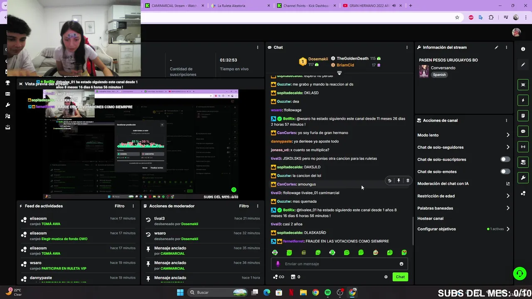Screen dimensions: 532x299
Task: Click the green support headset button
Action: [x=520, y=273]
